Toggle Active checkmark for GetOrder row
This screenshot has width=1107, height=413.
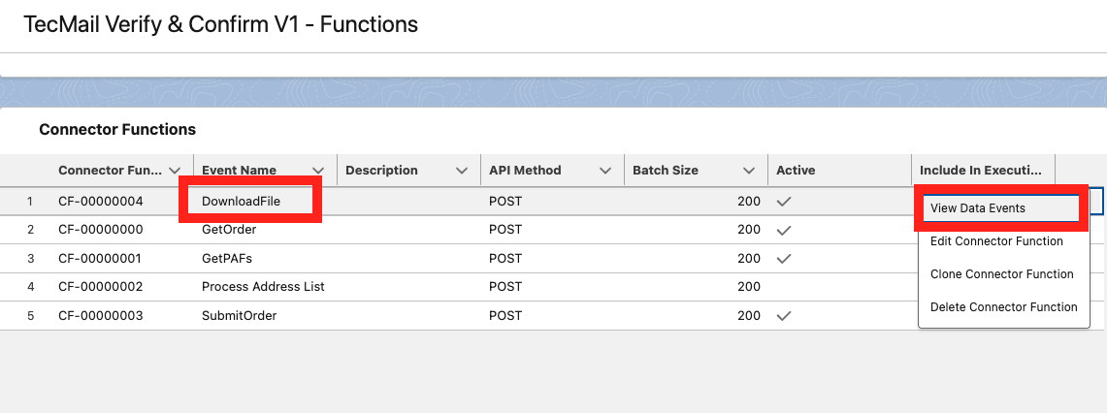784,230
